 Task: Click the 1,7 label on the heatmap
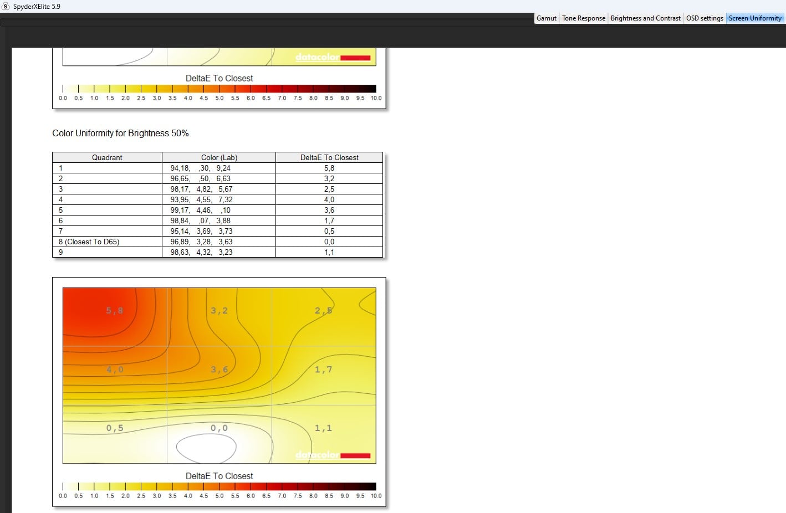coord(323,370)
